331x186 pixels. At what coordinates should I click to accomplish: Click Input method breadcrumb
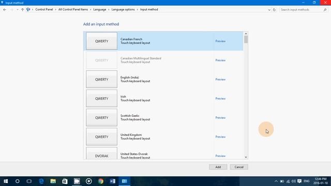(149, 9)
